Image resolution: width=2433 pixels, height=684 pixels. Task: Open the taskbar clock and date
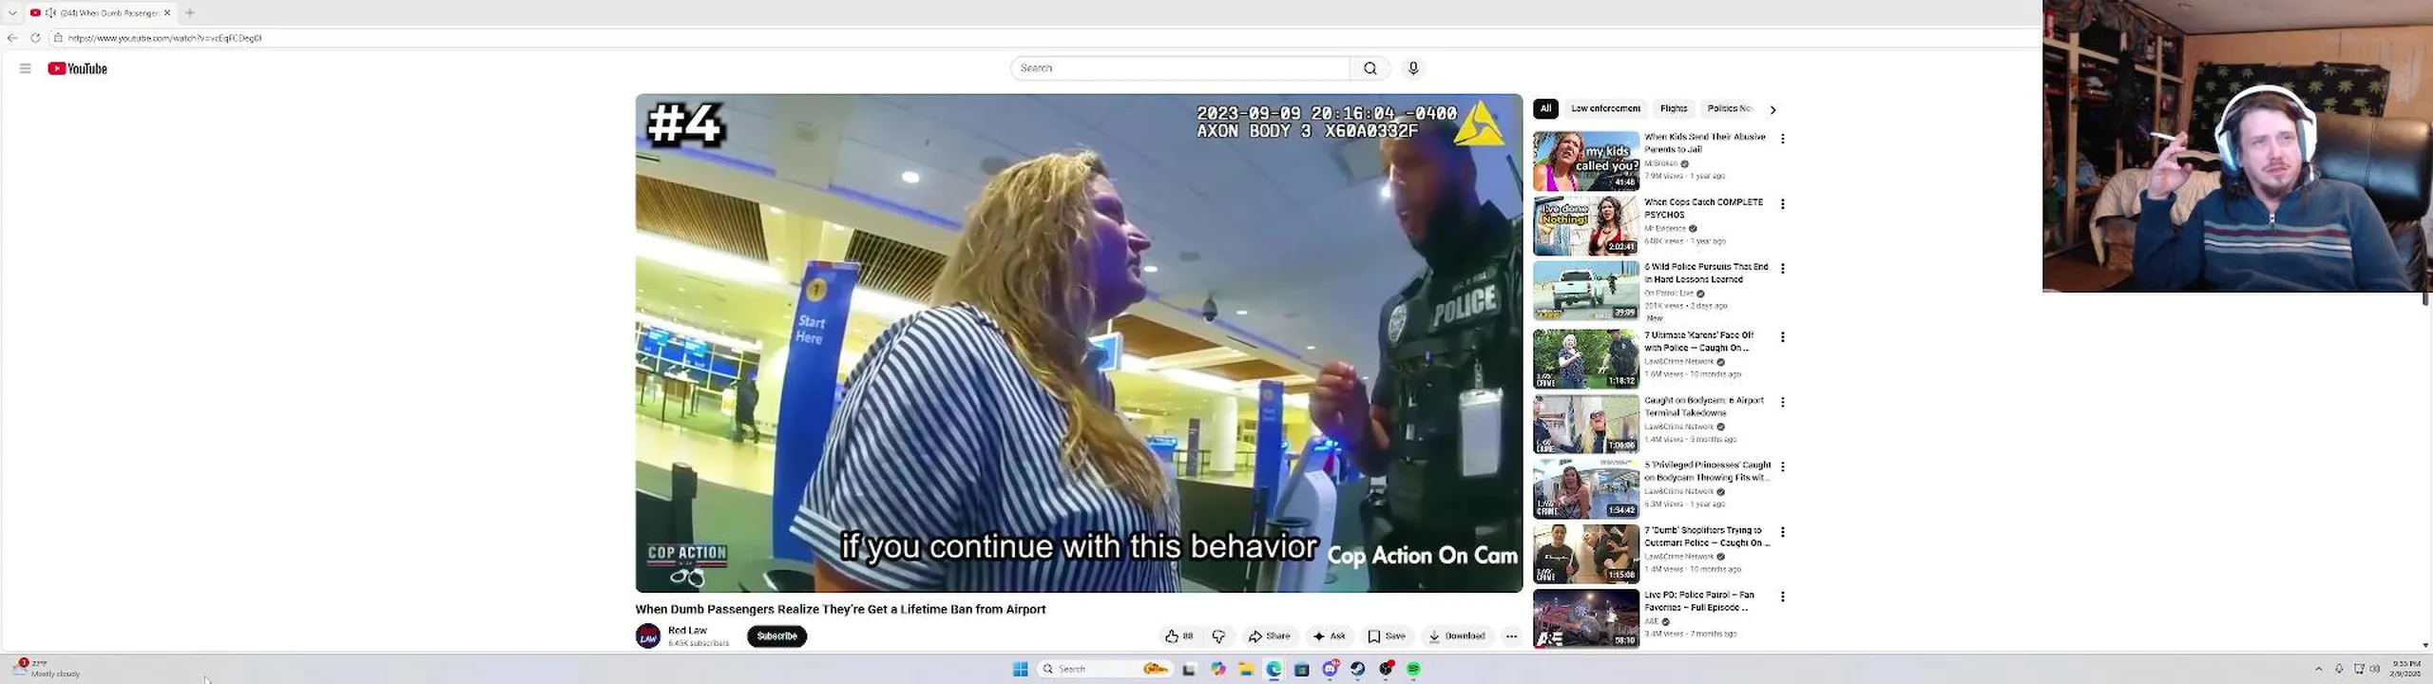[2405, 669]
